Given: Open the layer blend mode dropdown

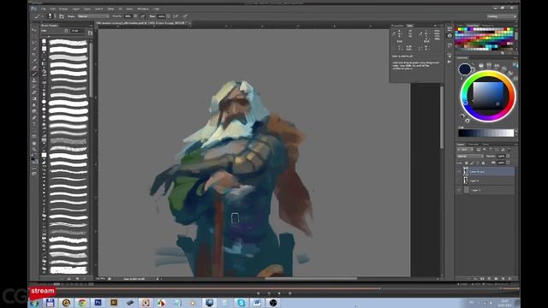Looking at the screenshot, I should coord(470,156).
